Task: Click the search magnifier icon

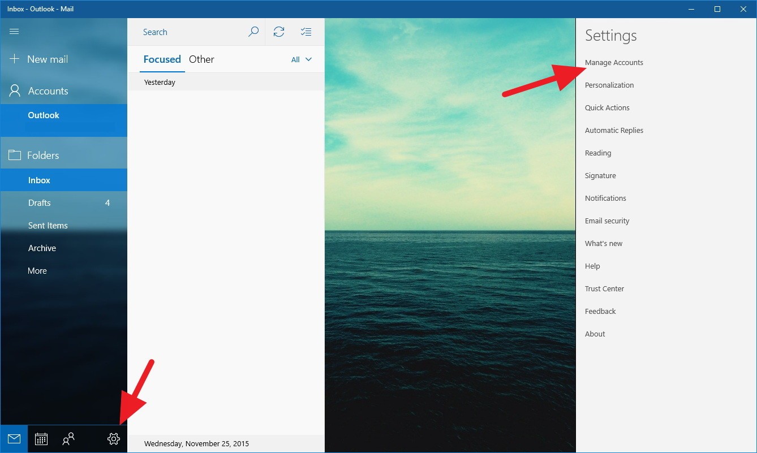Action: click(253, 32)
